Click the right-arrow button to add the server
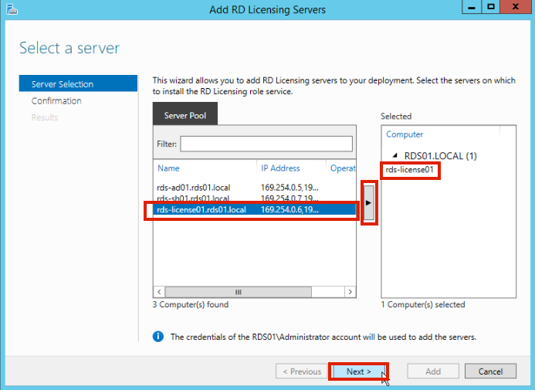 coord(369,202)
